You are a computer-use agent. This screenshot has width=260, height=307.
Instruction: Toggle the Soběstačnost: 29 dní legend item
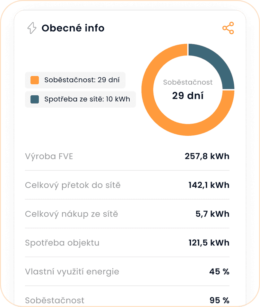[x=75, y=80]
